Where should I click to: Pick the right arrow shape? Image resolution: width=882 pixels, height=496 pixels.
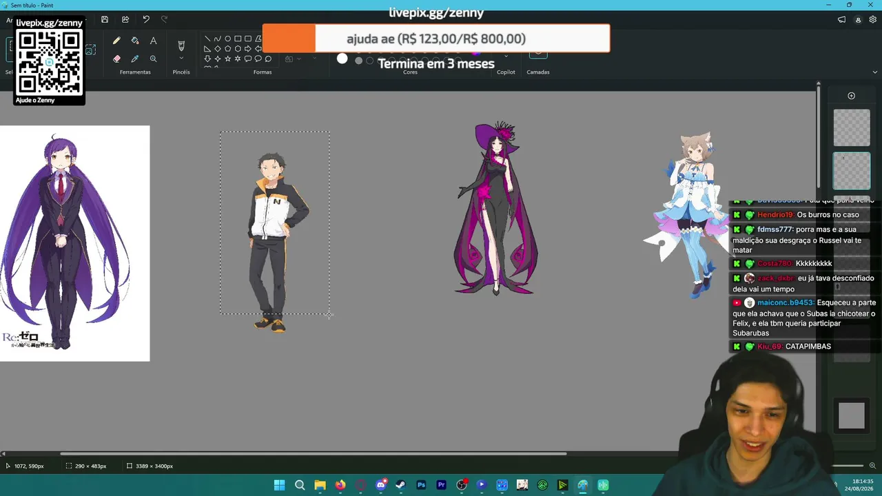pos(248,49)
